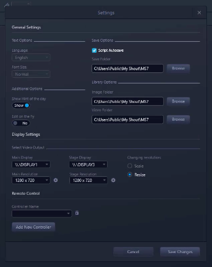This screenshot has height=267, width=212.
Task: Browse for the Video Folder
Action: (178, 119)
